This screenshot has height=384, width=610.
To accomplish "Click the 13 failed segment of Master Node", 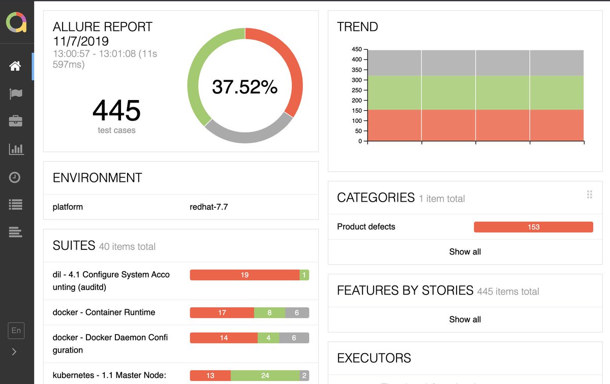I will coord(210,376).
